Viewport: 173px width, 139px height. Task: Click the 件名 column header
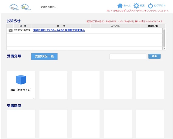tap(61, 26)
